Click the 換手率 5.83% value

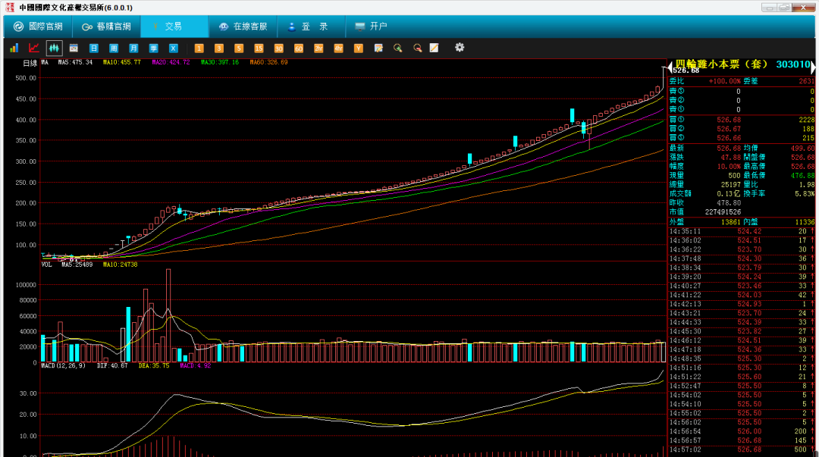[x=805, y=194]
